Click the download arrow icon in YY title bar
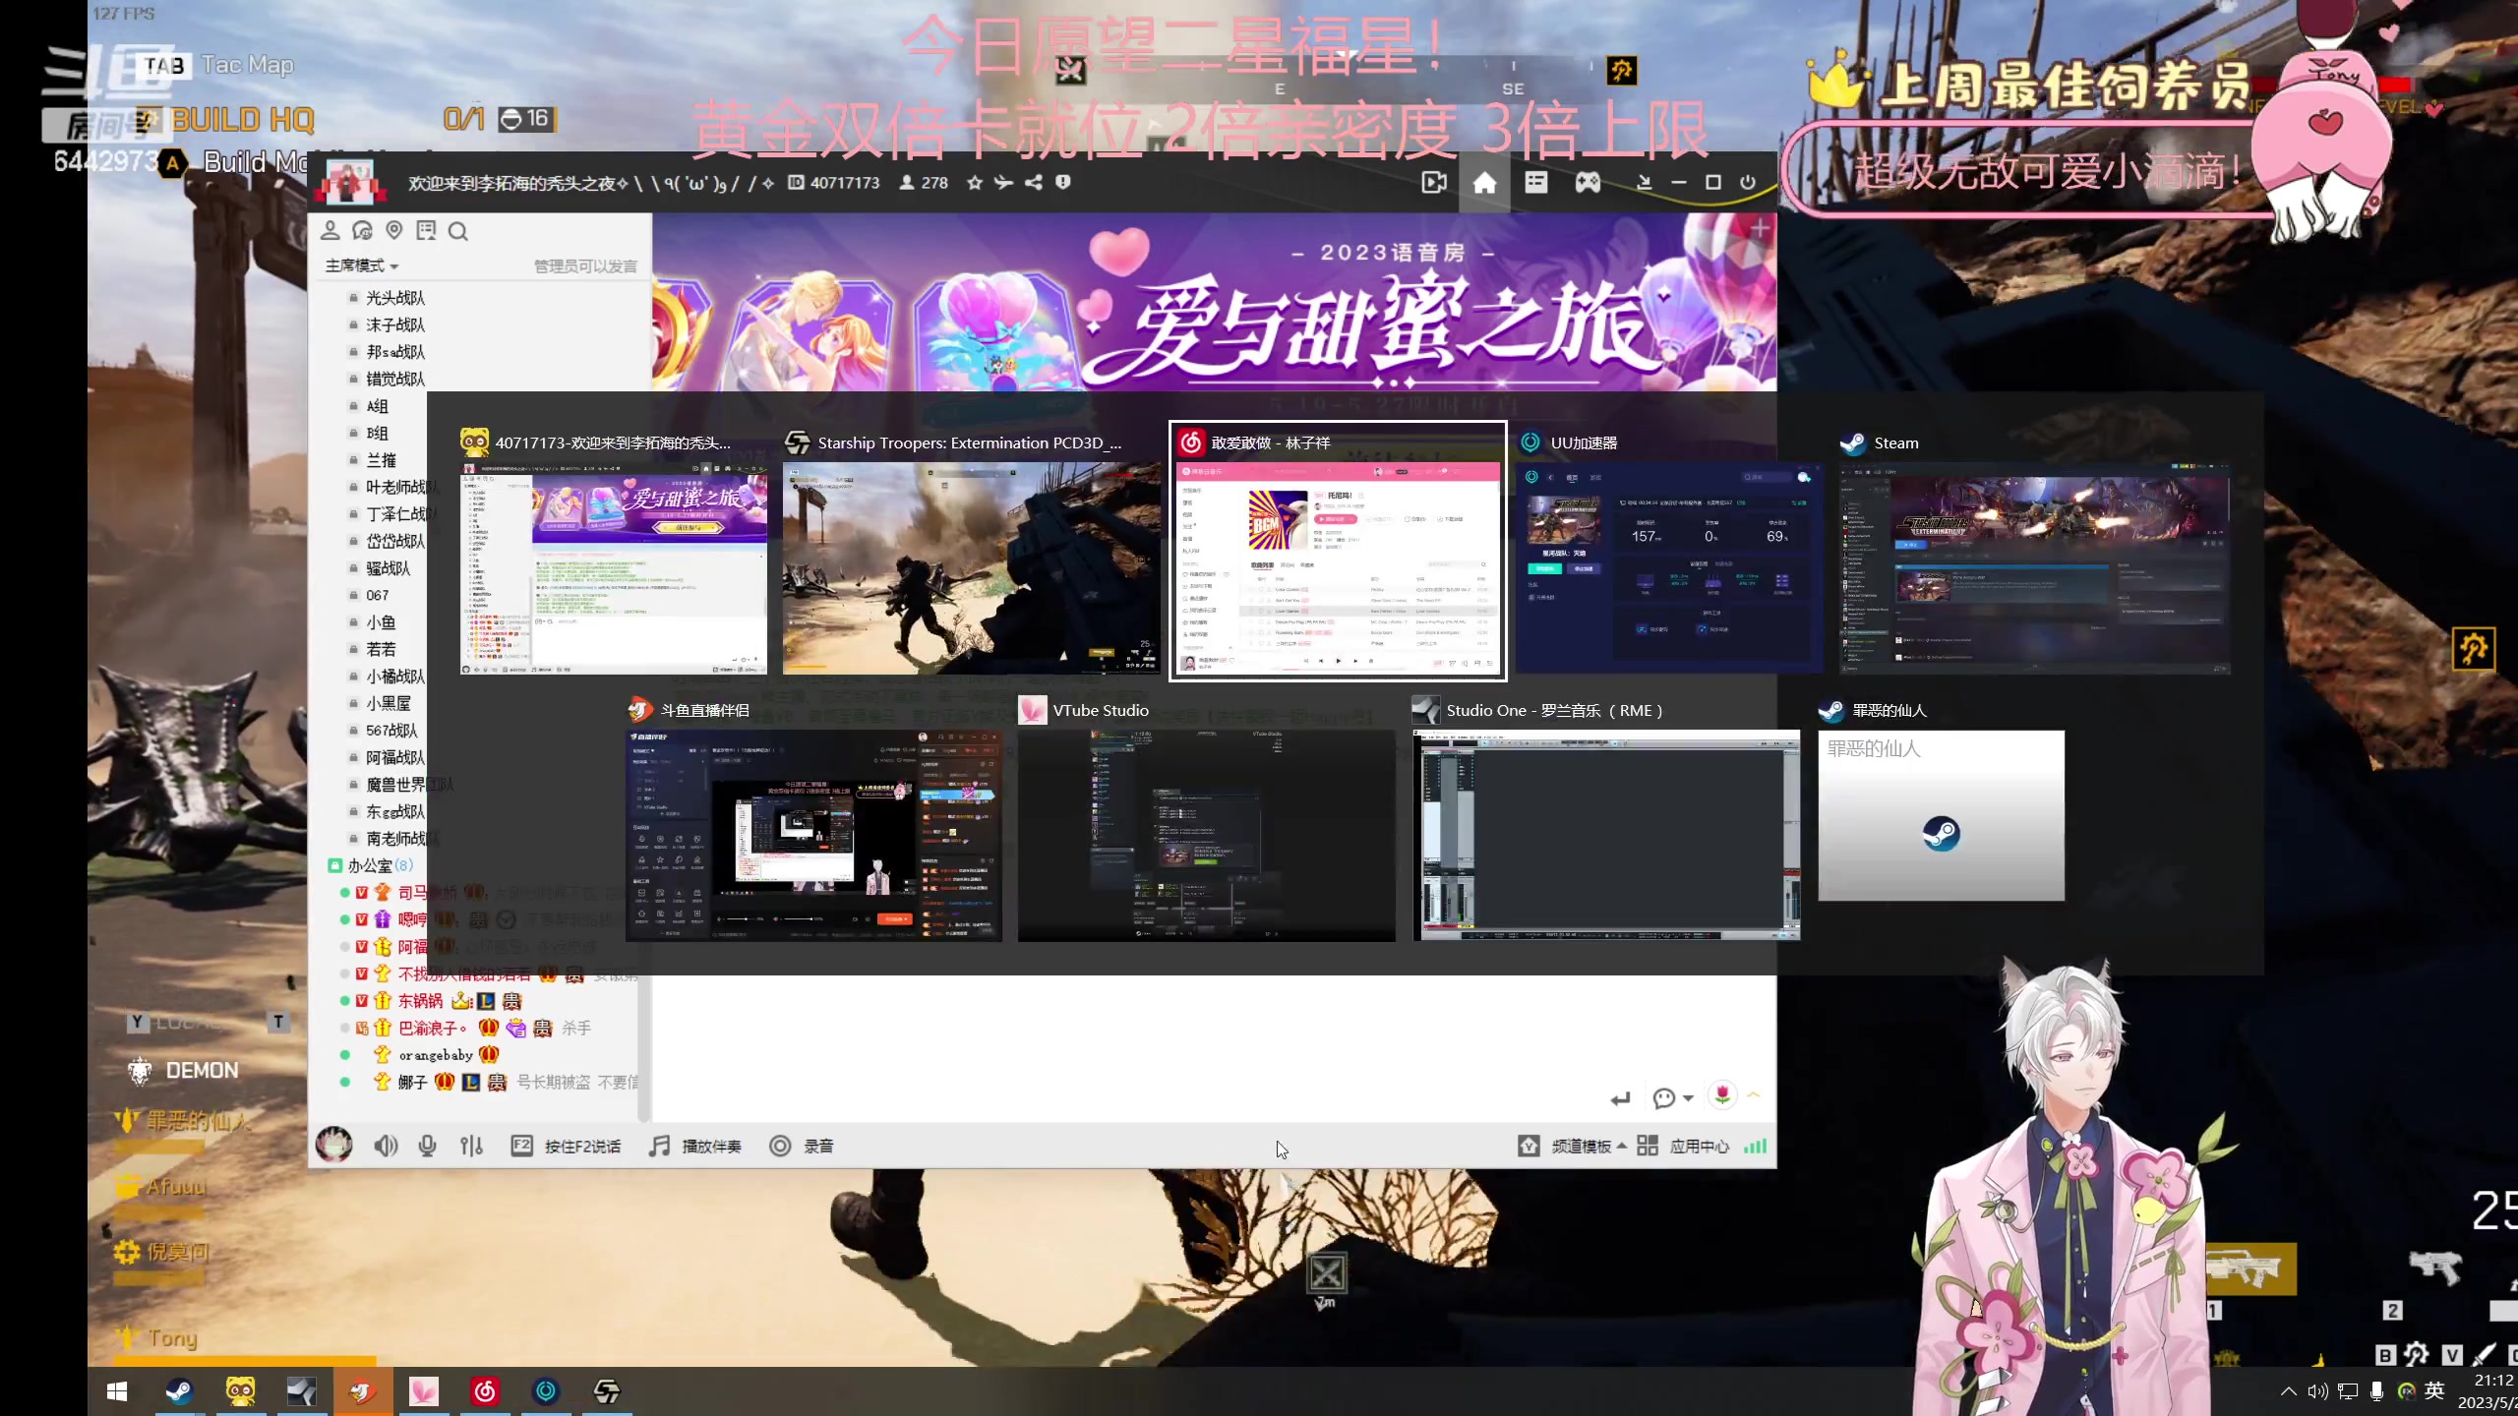The height and width of the screenshot is (1416, 2518). coord(1644,183)
